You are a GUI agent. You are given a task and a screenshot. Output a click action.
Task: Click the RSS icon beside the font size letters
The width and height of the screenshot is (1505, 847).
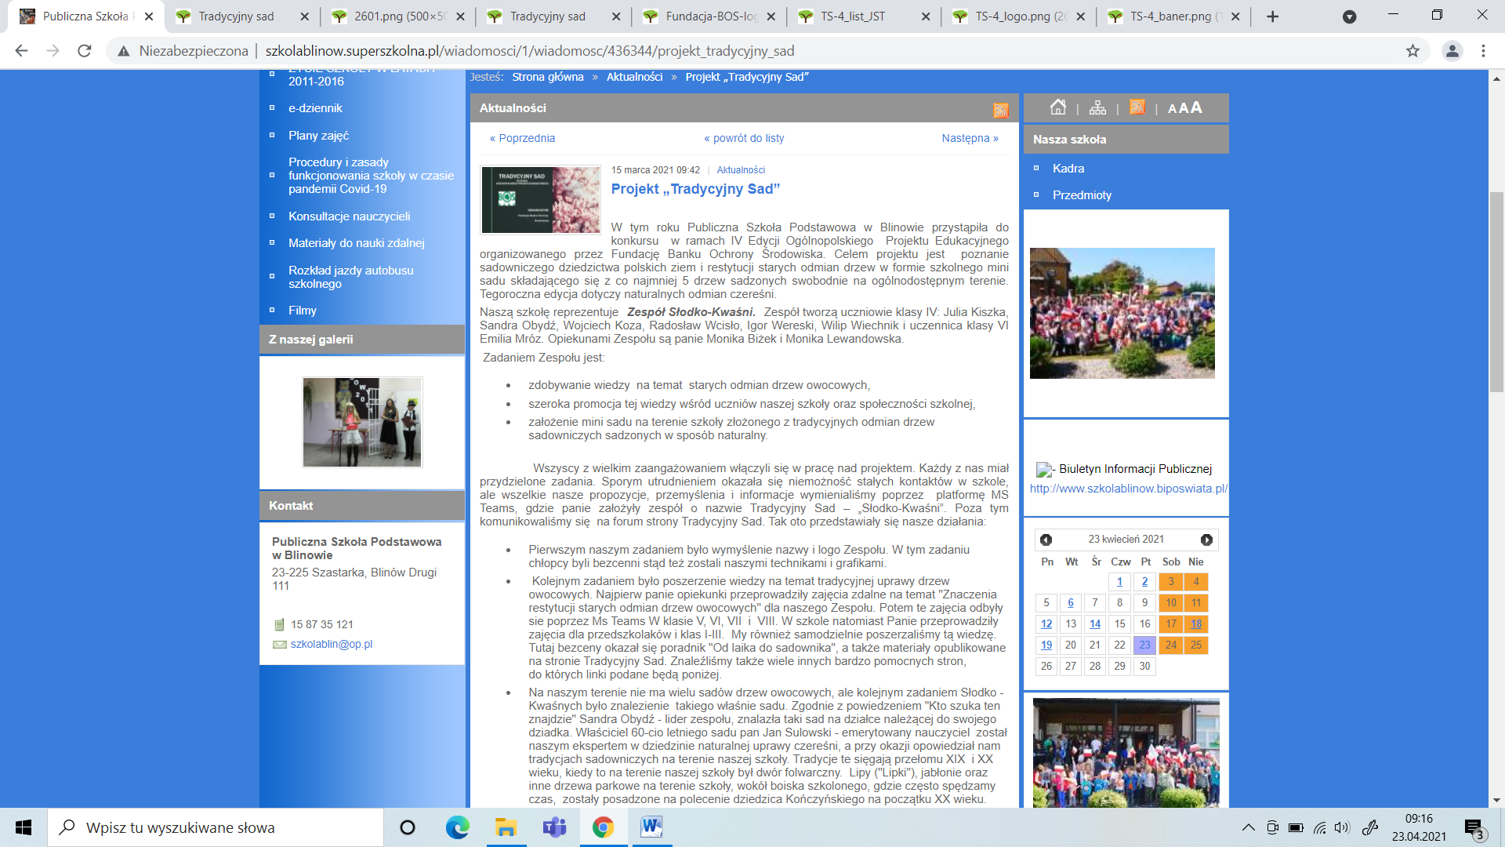[1137, 107]
